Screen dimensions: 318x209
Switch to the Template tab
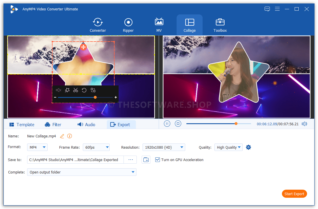coord(22,125)
